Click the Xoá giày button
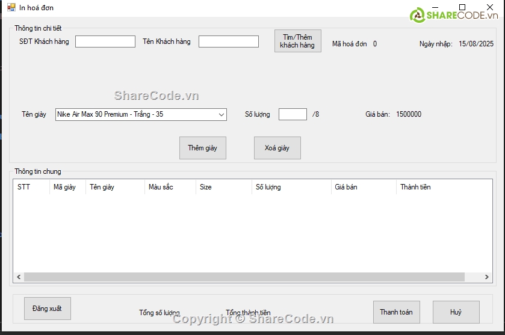The width and height of the screenshot is (505, 335). 277,148
